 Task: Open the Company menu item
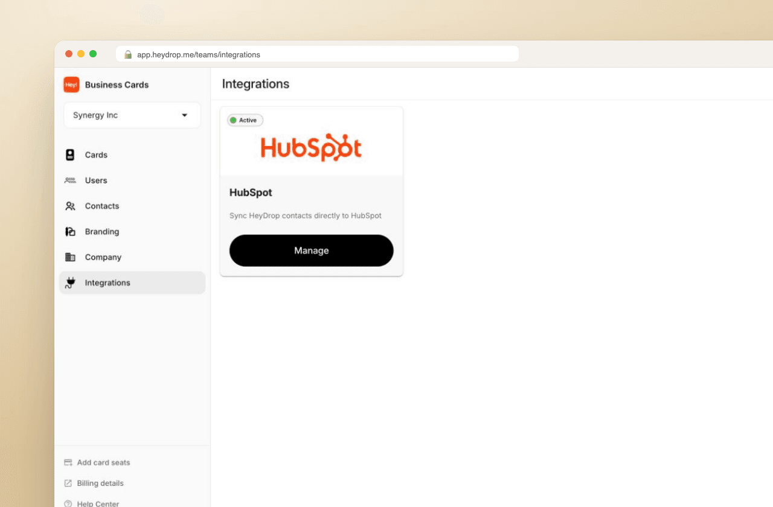click(x=132, y=257)
